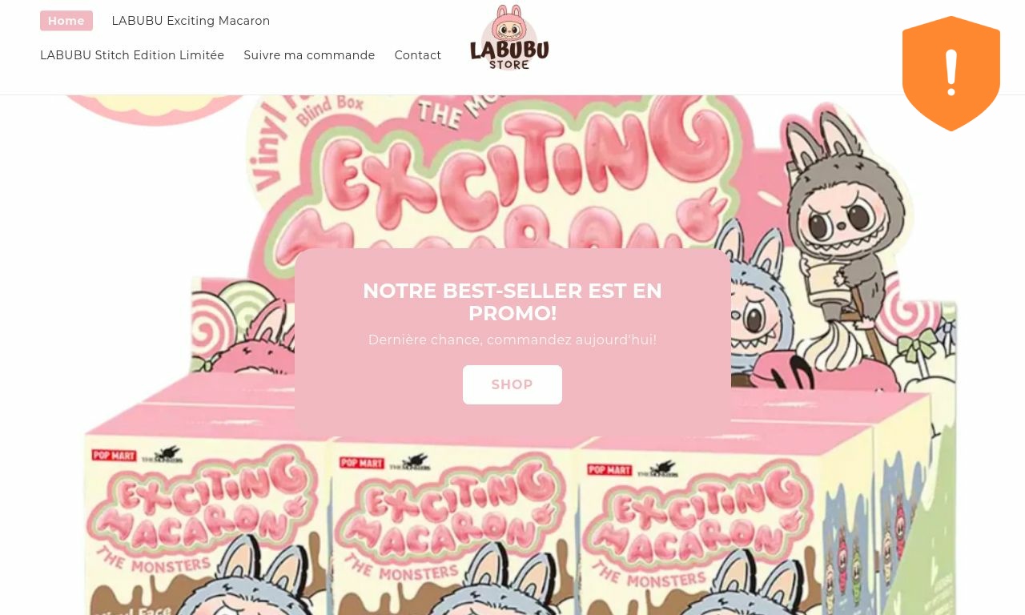
Task: Click the 'Notre best-seller est en promo' heading
Action: (512, 302)
